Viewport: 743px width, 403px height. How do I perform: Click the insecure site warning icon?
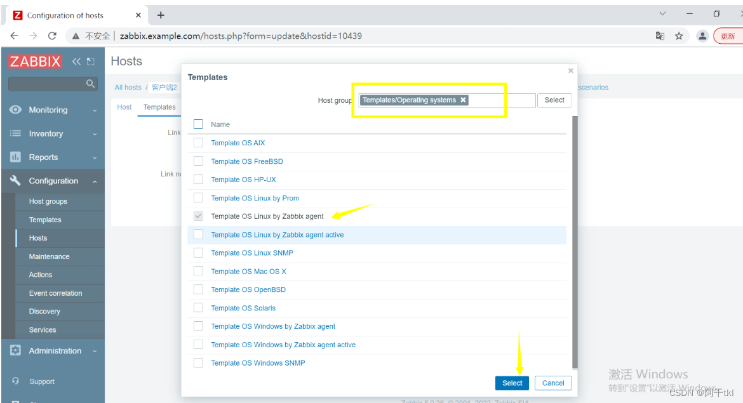(x=76, y=36)
